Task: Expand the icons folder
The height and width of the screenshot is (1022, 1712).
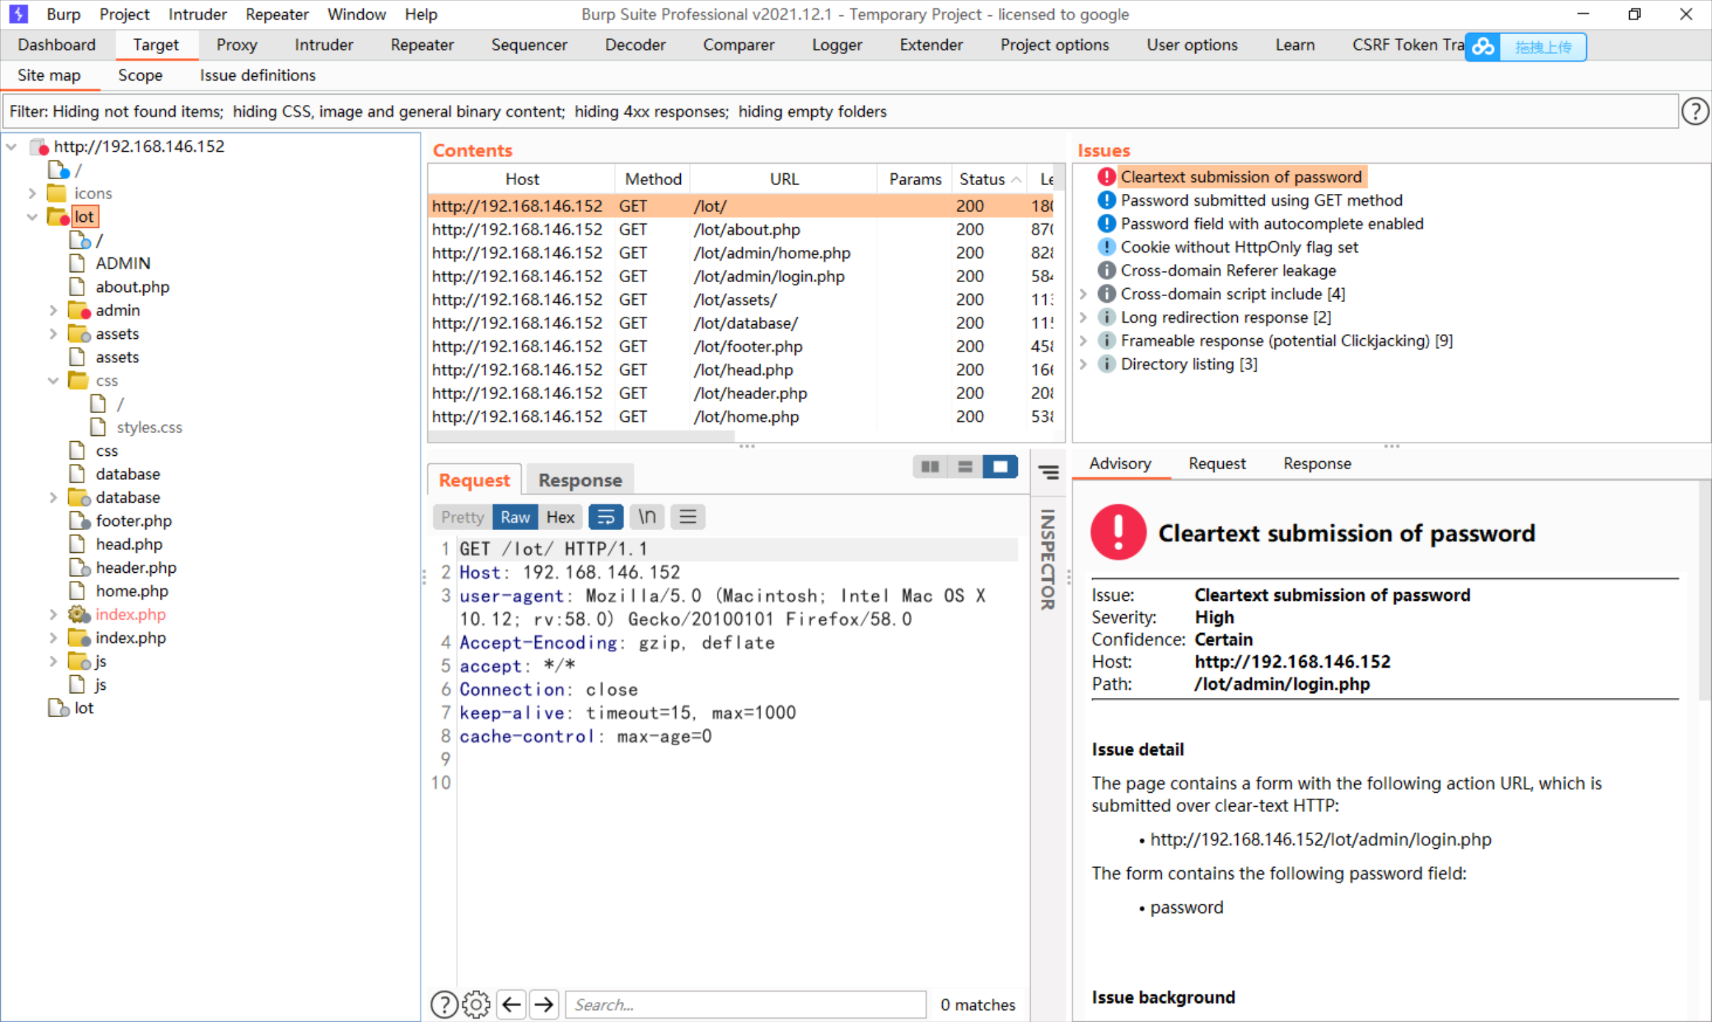Action: [32, 194]
